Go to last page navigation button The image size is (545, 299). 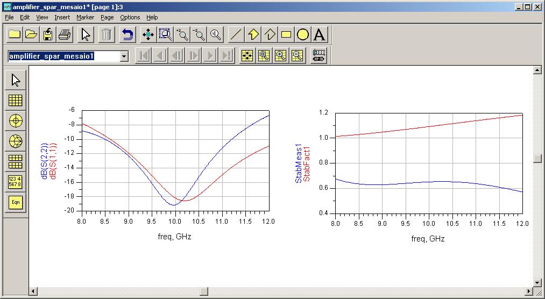click(227, 55)
